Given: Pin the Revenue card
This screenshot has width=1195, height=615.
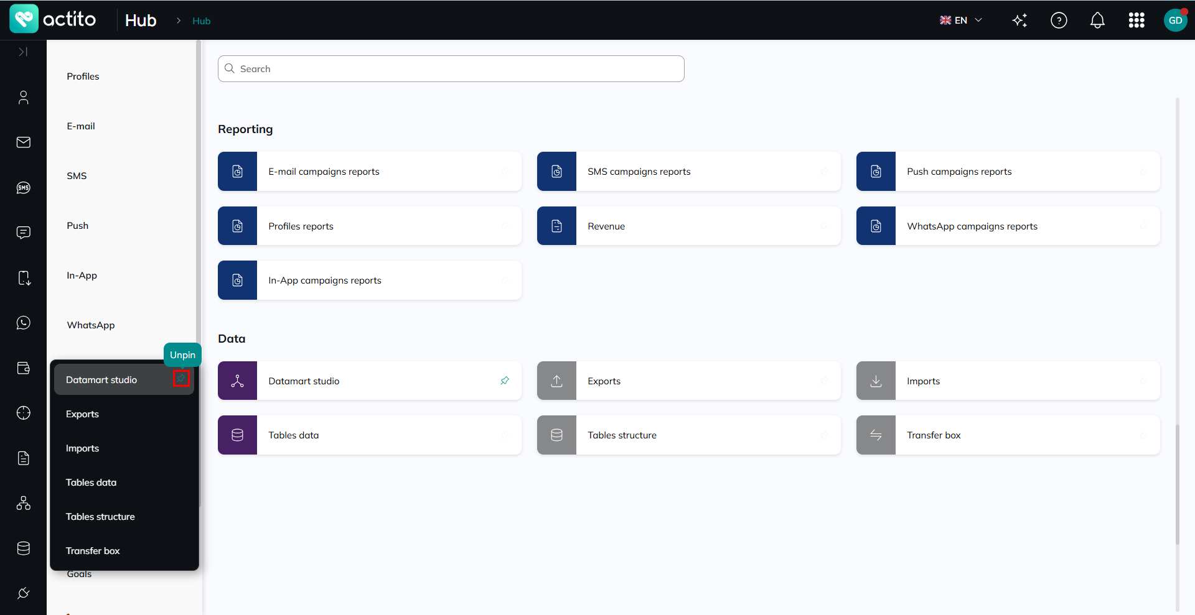Looking at the screenshot, I should tap(824, 226).
